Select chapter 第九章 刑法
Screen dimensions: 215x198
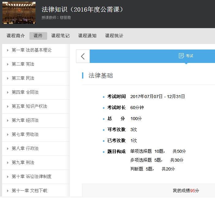coord(23,163)
